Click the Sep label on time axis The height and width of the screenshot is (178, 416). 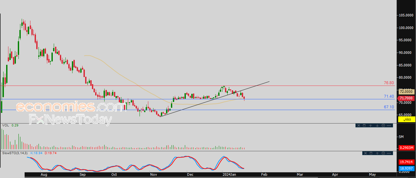pyautogui.click(x=83, y=174)
